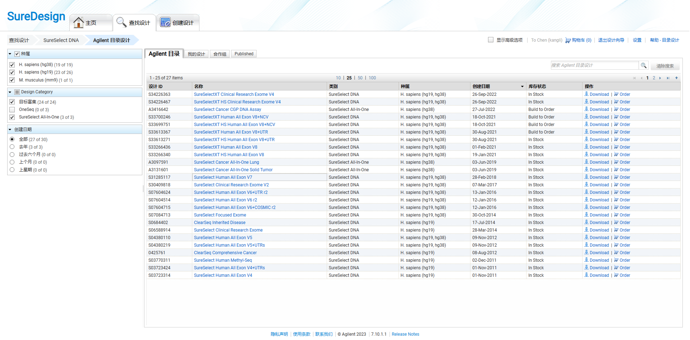Click the up-arrow icon at the pager's end
Viewport: 690px width, 340px height.
click(676, 78)
